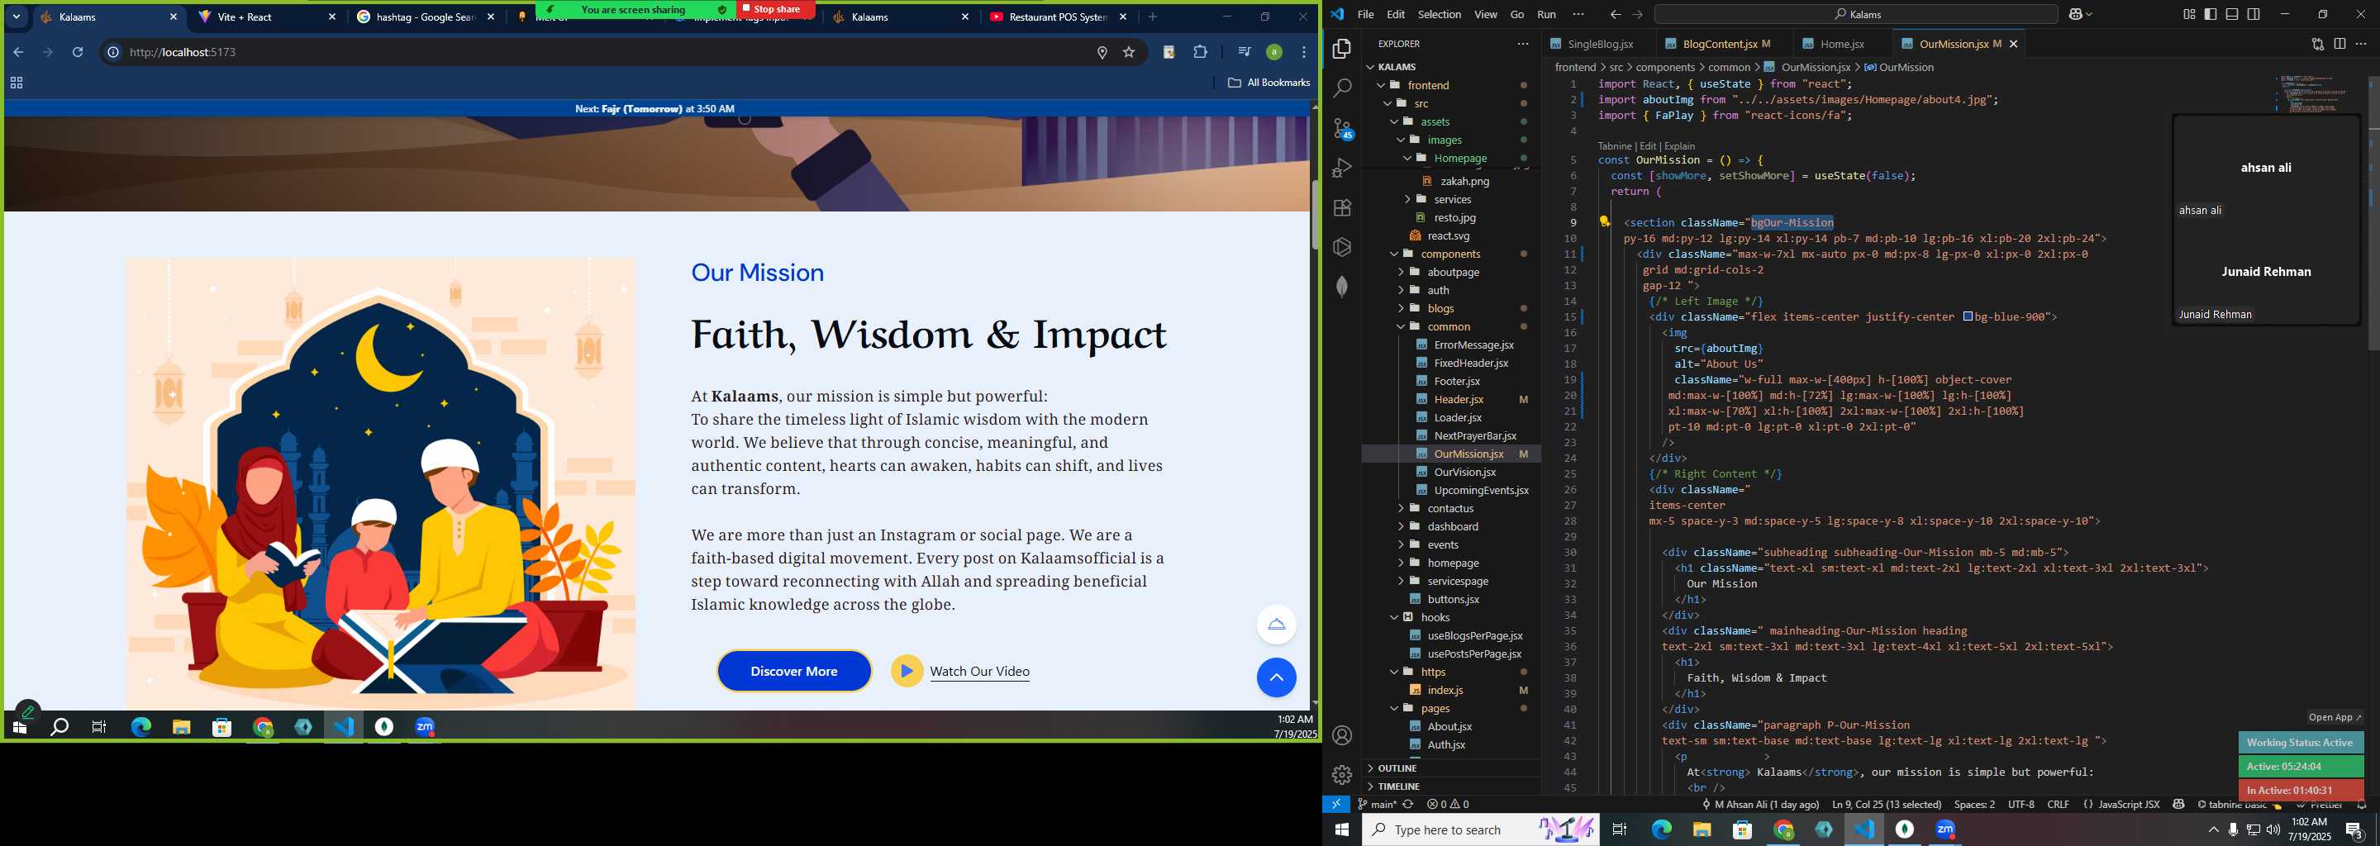Customize layout icon in VS Code title bar
Screen dimensions: 2380x846
[2189, 14]
